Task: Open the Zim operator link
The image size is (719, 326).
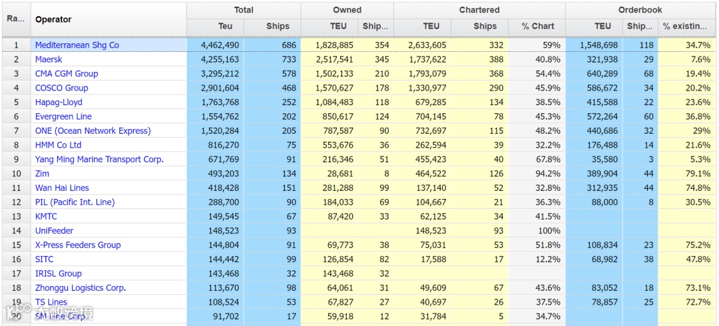Action: pos(42,174)
